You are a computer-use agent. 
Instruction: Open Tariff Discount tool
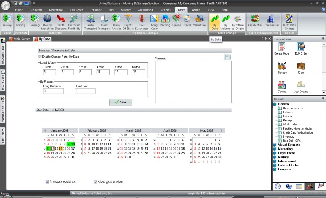(61, 22)
